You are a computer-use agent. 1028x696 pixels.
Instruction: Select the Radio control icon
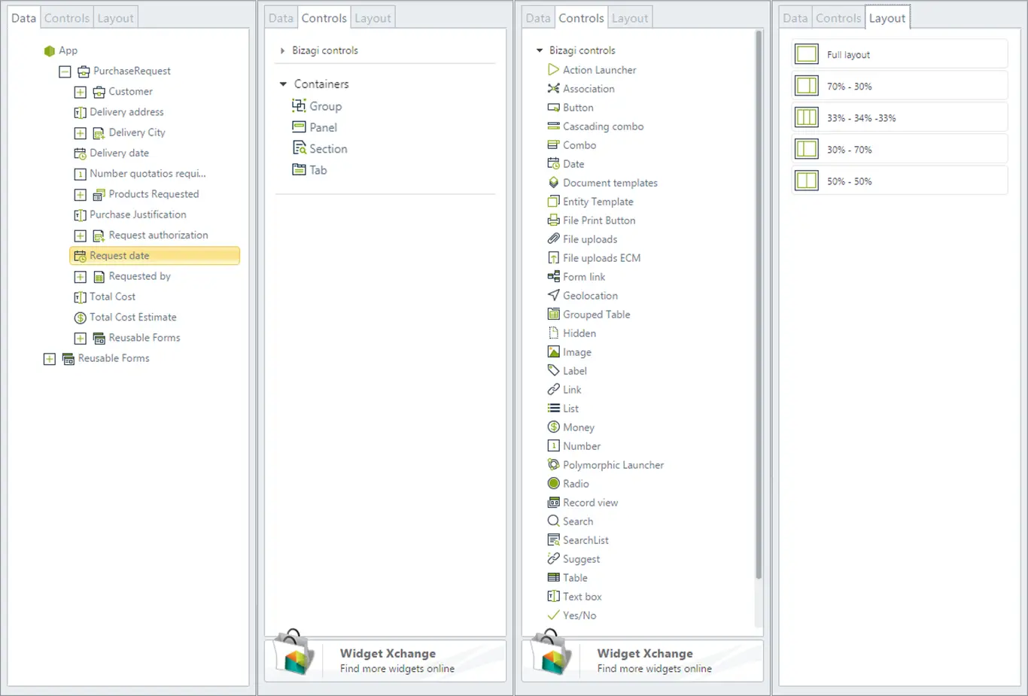[554, 484]
